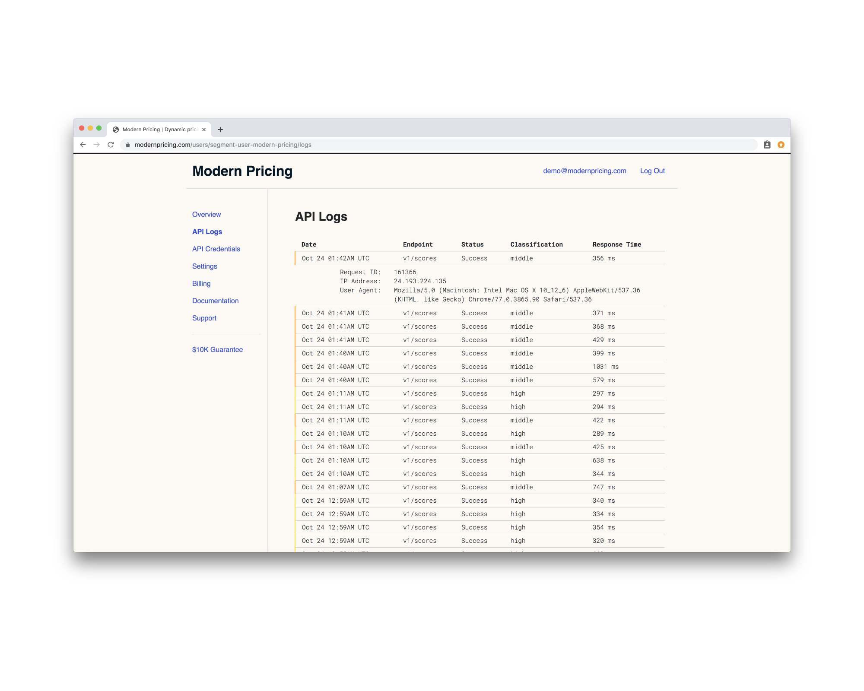Image resolution: width=864 pixels, height=691 pixels.
Task: Expand the log row with 340 ms response
Action: click(480, 501)
